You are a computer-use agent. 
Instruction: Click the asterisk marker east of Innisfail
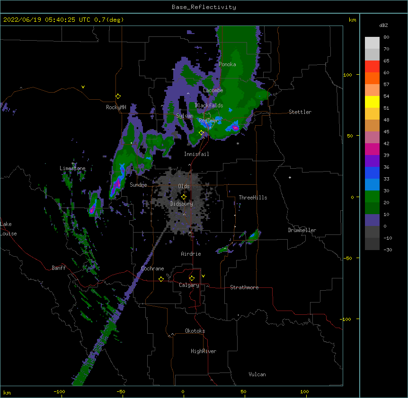click(238, 143)
